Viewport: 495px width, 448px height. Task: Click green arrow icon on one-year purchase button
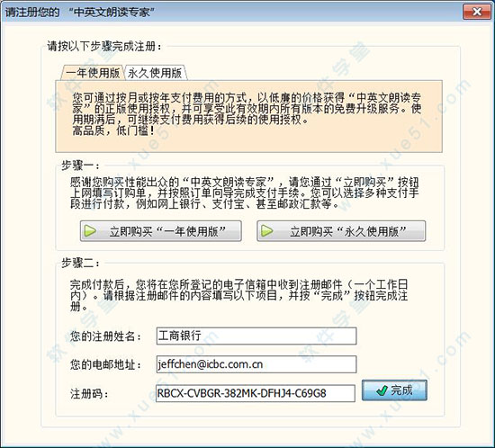point(91,231)
